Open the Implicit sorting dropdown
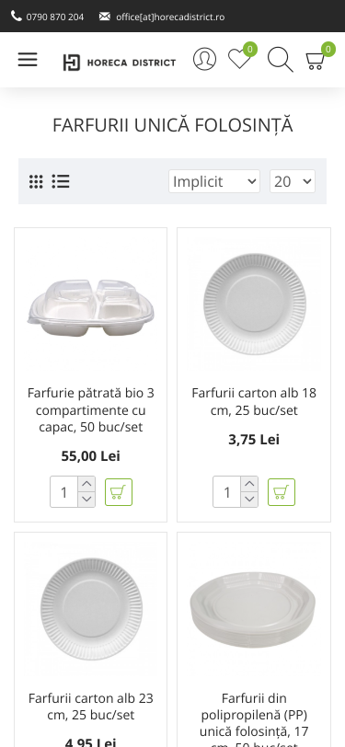 [214, 181]
